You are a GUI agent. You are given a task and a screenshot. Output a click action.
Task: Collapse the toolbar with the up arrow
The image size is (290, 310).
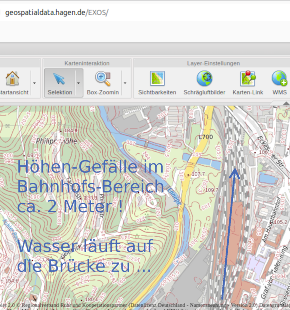click(286, 103)
